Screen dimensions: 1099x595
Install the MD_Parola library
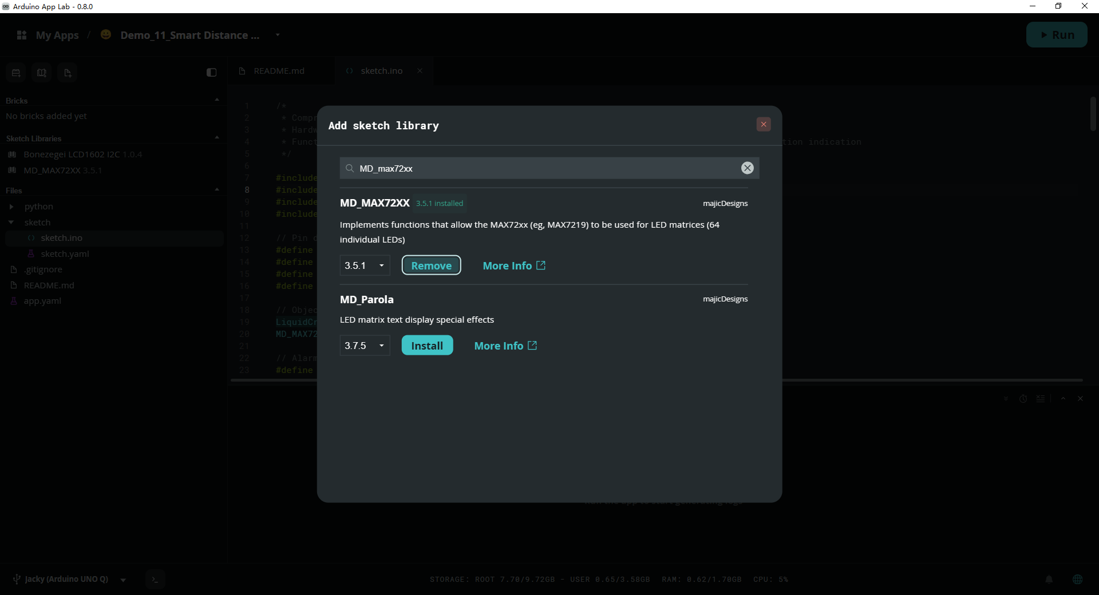[x=427, y=346]
